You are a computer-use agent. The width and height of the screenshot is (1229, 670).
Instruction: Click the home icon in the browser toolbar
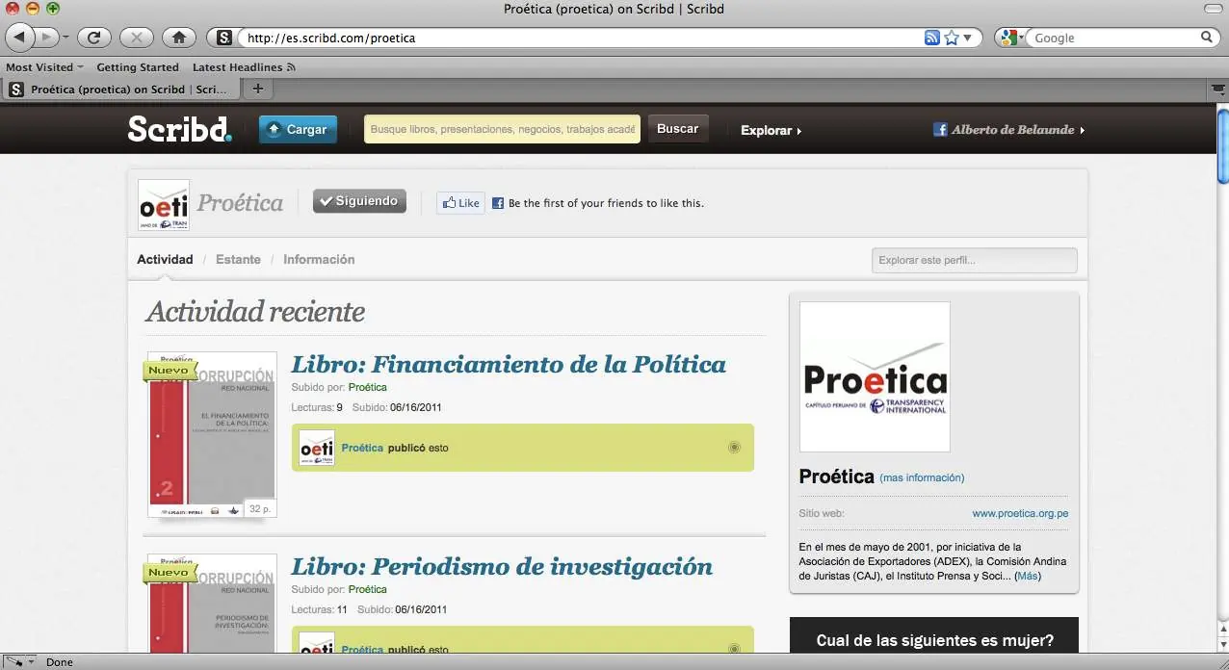pos(179,37)
